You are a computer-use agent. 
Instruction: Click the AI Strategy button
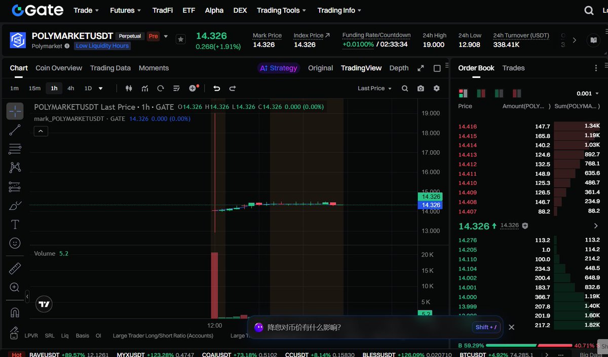click(x=279, y=68)
